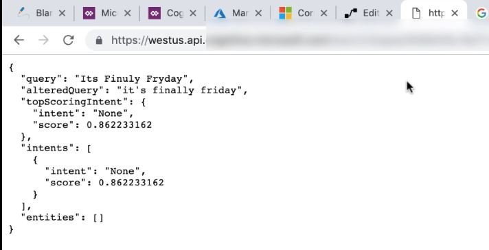Open the Google tab at far right
Screen dimensions: 489x250
click(x=481, y=13)
